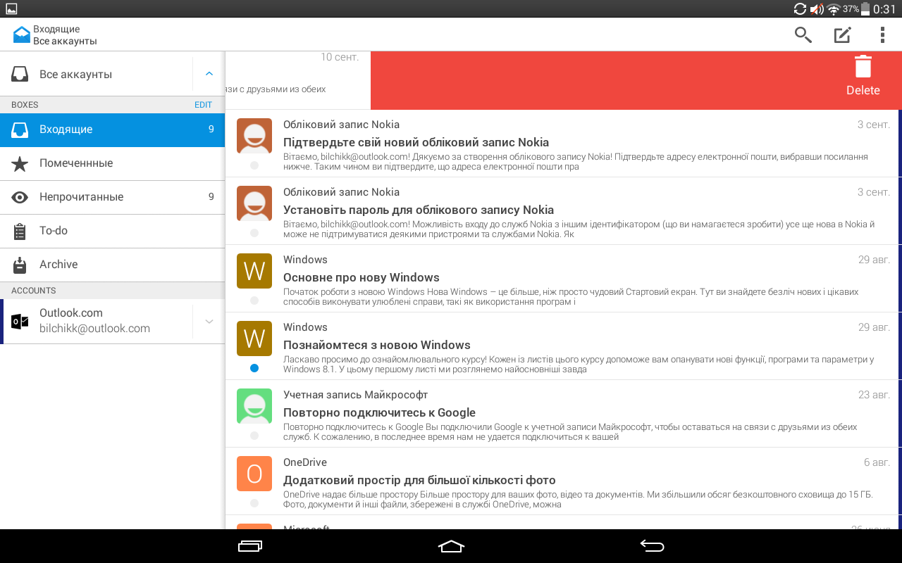Select the Outlook.com account entry
This screenshot has height=563, width=902.
113,322
